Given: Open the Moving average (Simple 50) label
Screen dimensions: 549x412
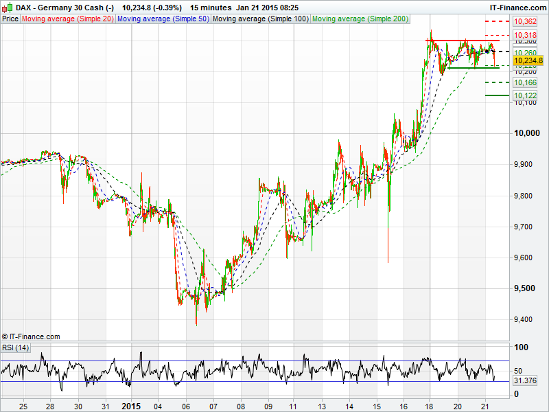Looking at the screenshot, I should pos(163,19).
